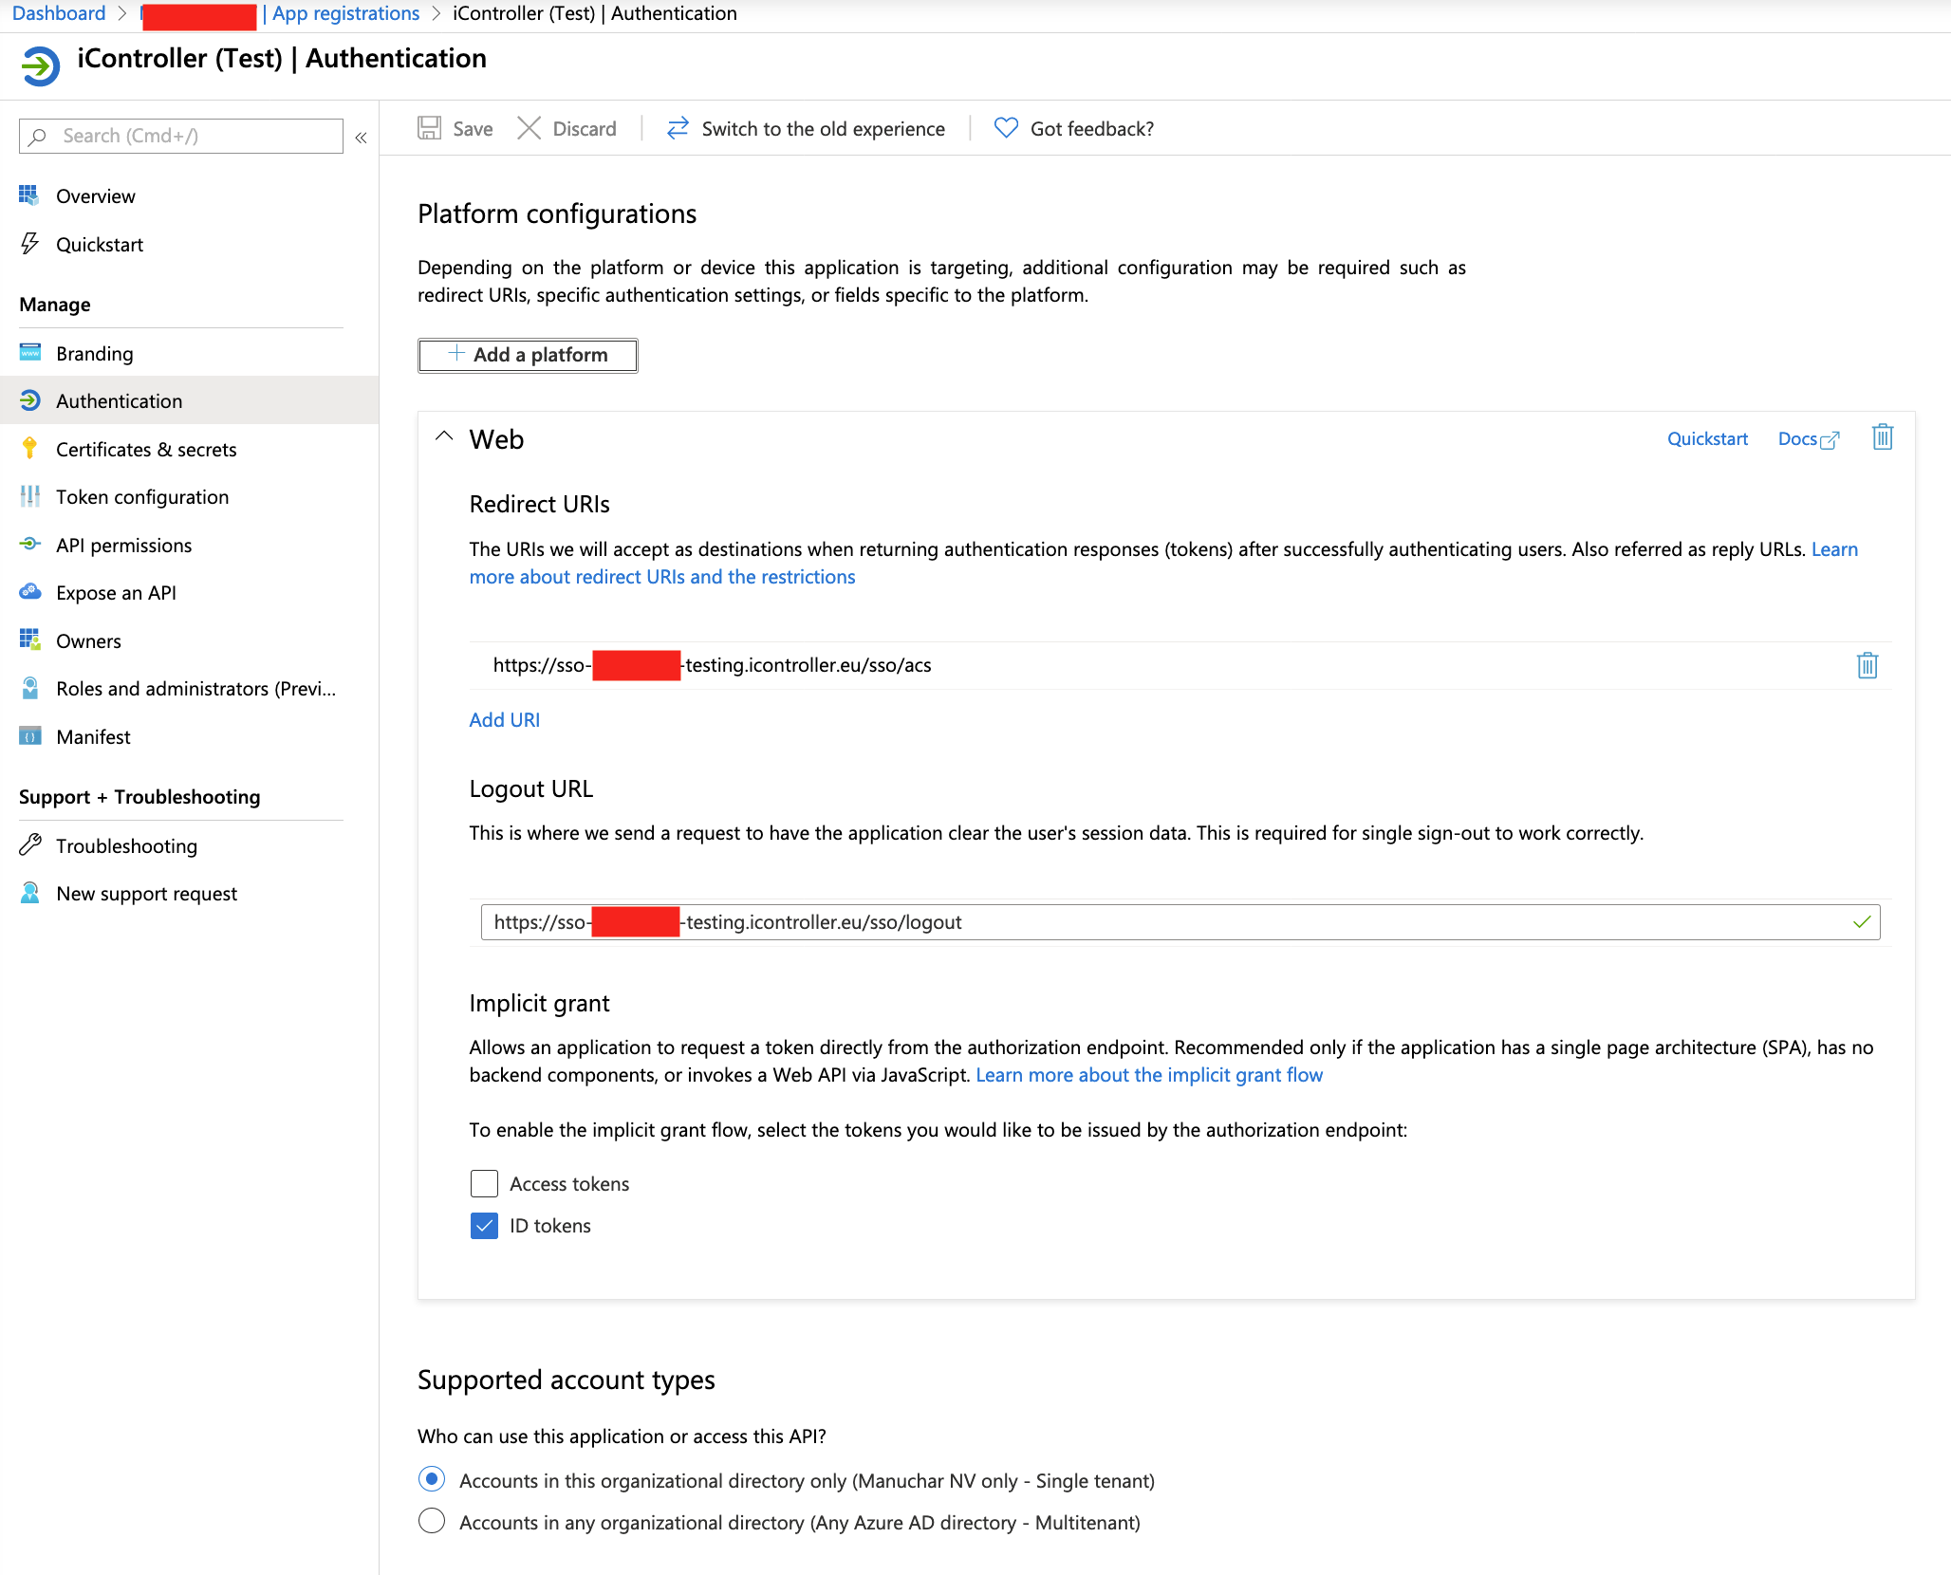Collapse the sidebar with double chevron
The height and width of the screenshot is (1575, 1951).
362,137
